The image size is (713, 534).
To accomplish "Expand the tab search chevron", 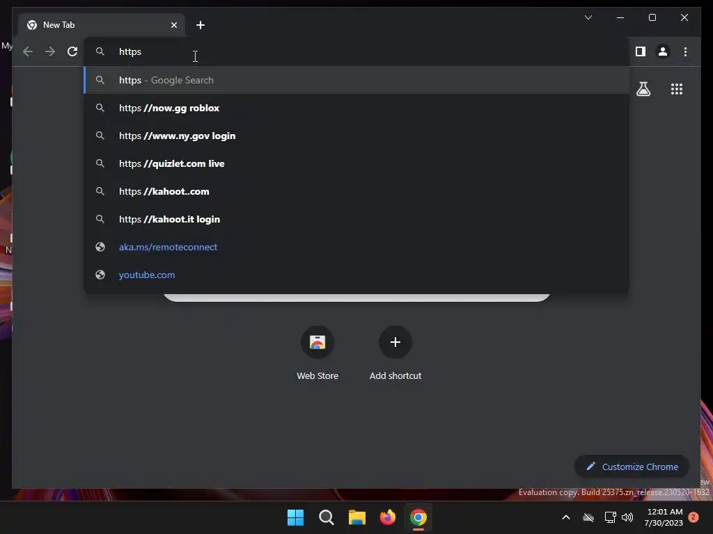I will point(588,17).
